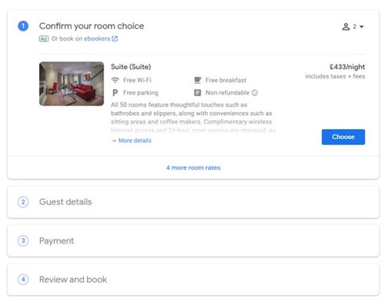The width and height of the screenshot is (385, 308).
Task: Open the Guest details step
Action: [x=193, y=202]
